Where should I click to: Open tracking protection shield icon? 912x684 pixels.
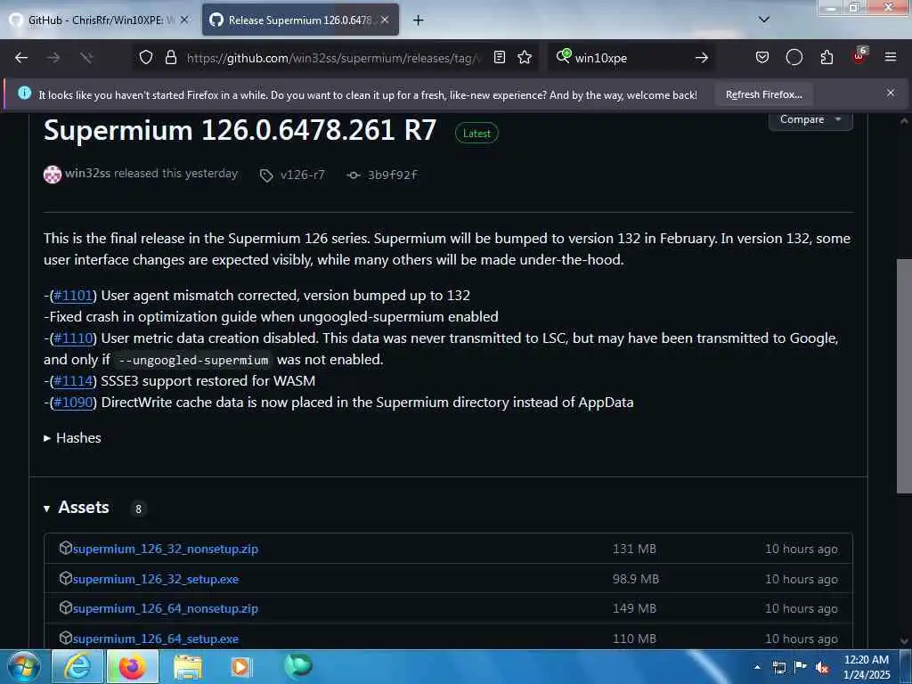coord(146,58)
